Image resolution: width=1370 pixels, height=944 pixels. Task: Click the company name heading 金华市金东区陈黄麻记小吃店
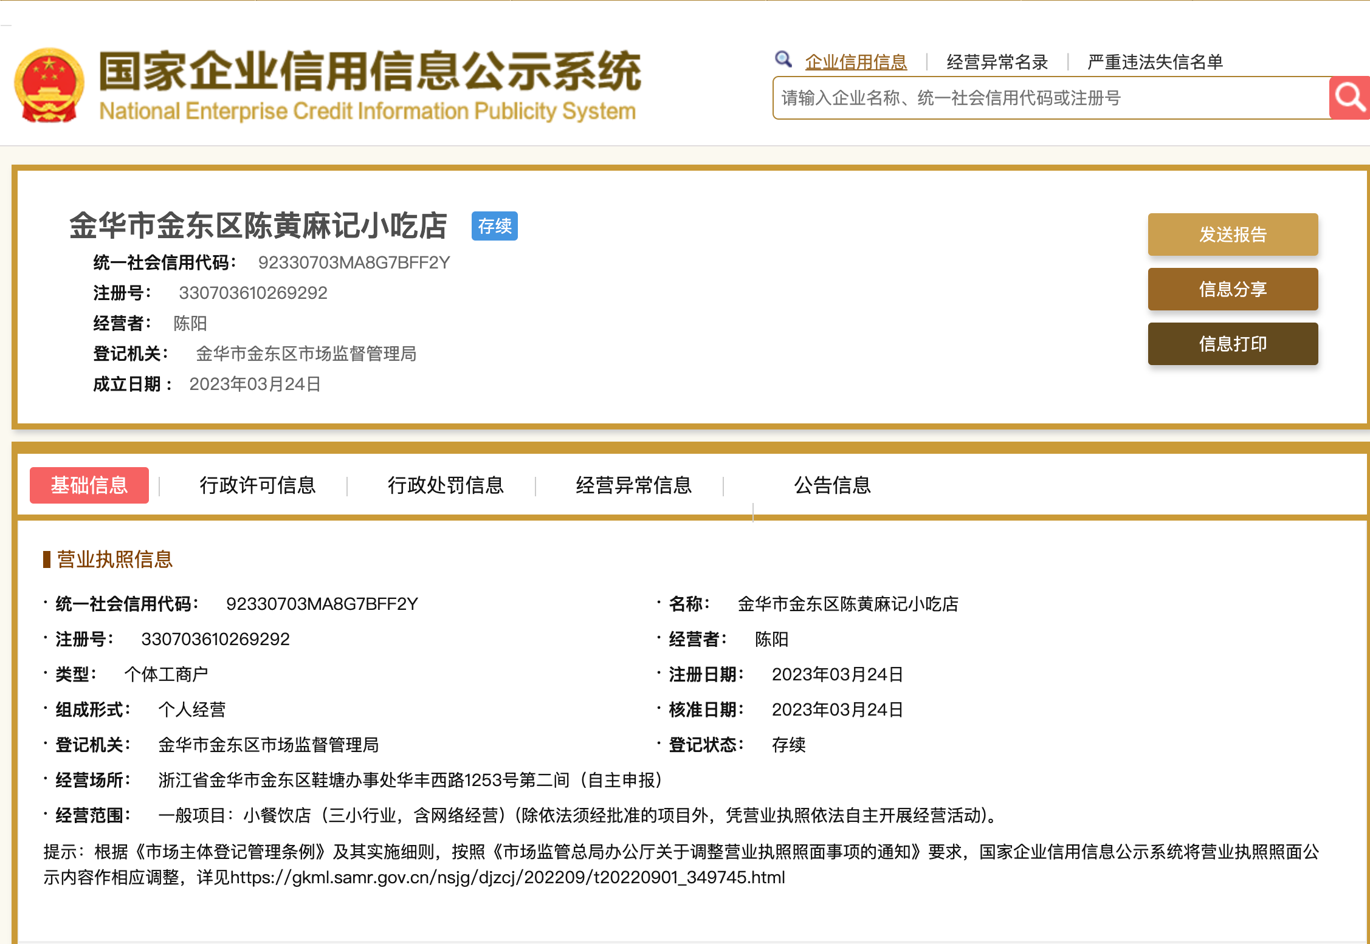258,226
